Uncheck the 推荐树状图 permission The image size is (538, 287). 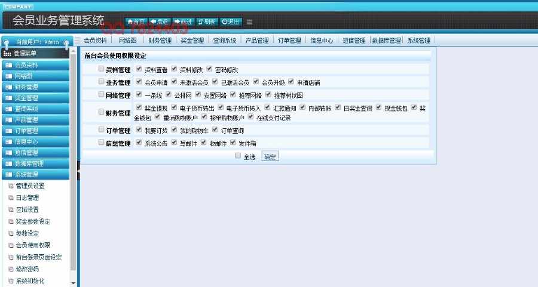(268, 94)
